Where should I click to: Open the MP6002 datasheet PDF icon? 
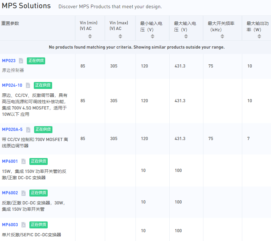tap(23, 193)
